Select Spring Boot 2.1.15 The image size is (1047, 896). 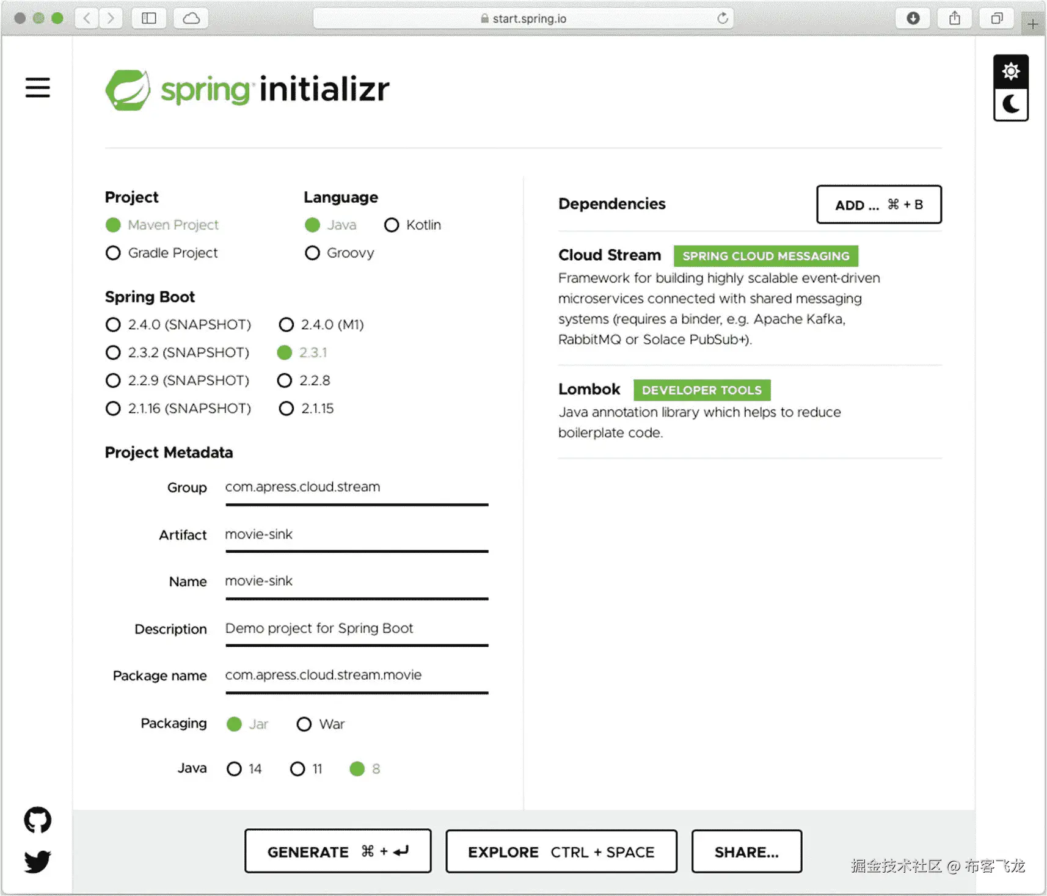coord(307,408)
